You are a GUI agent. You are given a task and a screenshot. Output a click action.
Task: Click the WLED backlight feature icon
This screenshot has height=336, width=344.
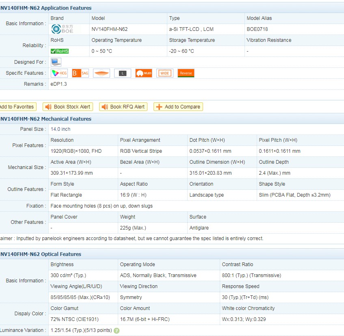(144, 73)
